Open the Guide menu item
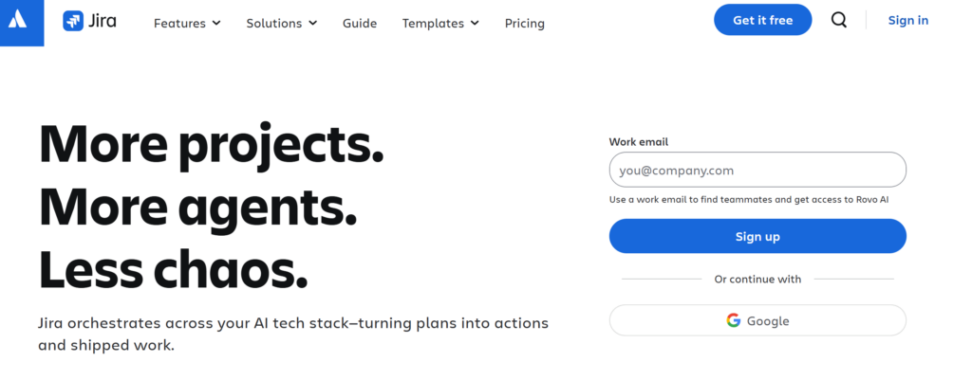 360,24
